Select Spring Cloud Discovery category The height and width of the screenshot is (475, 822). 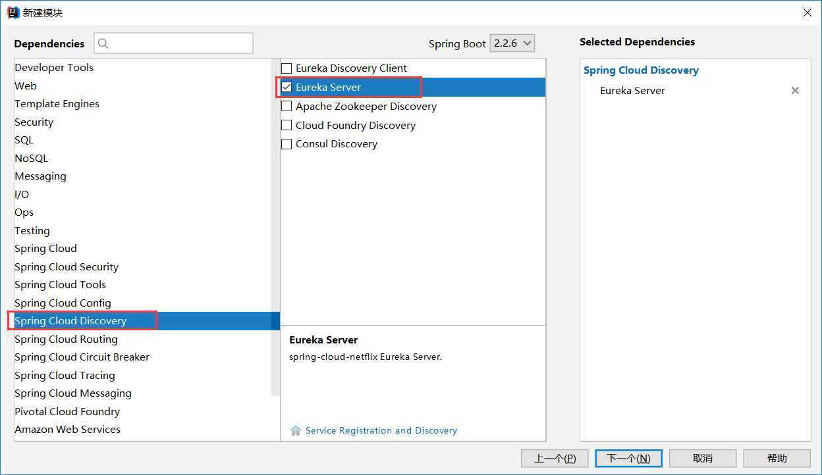point(70,321)
